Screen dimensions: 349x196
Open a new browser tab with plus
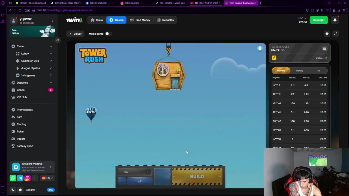pos(260,3)
